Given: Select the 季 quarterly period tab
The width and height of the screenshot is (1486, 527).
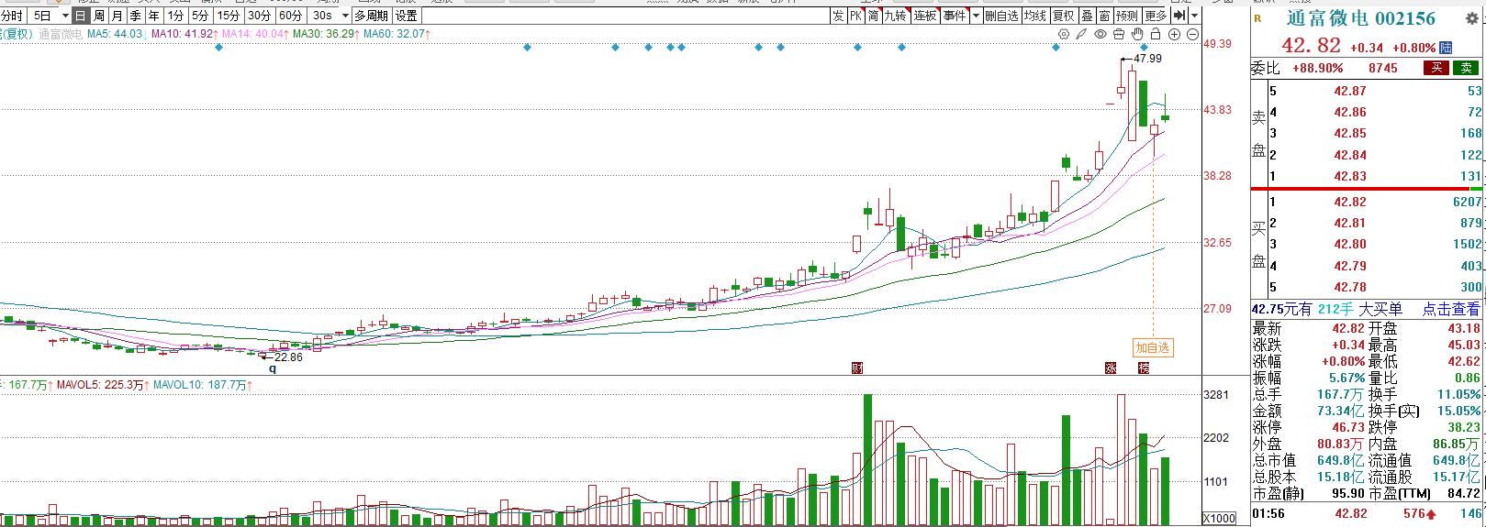Looking at the screenshot, I should [x=136, y=16].
